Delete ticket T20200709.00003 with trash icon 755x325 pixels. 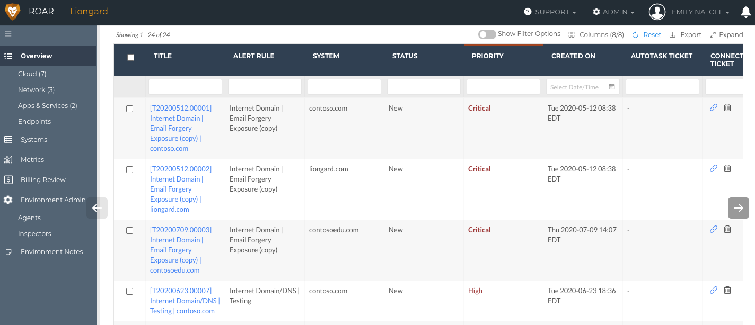click(x=727, y=229)
